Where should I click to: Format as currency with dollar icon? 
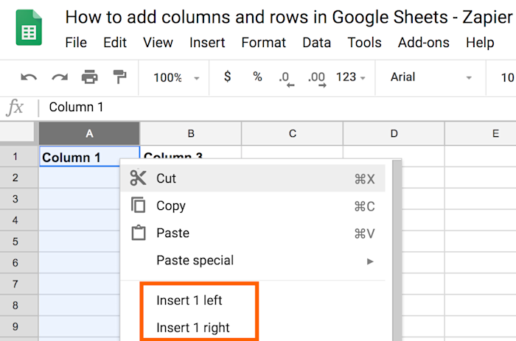(x=227, y=77)
